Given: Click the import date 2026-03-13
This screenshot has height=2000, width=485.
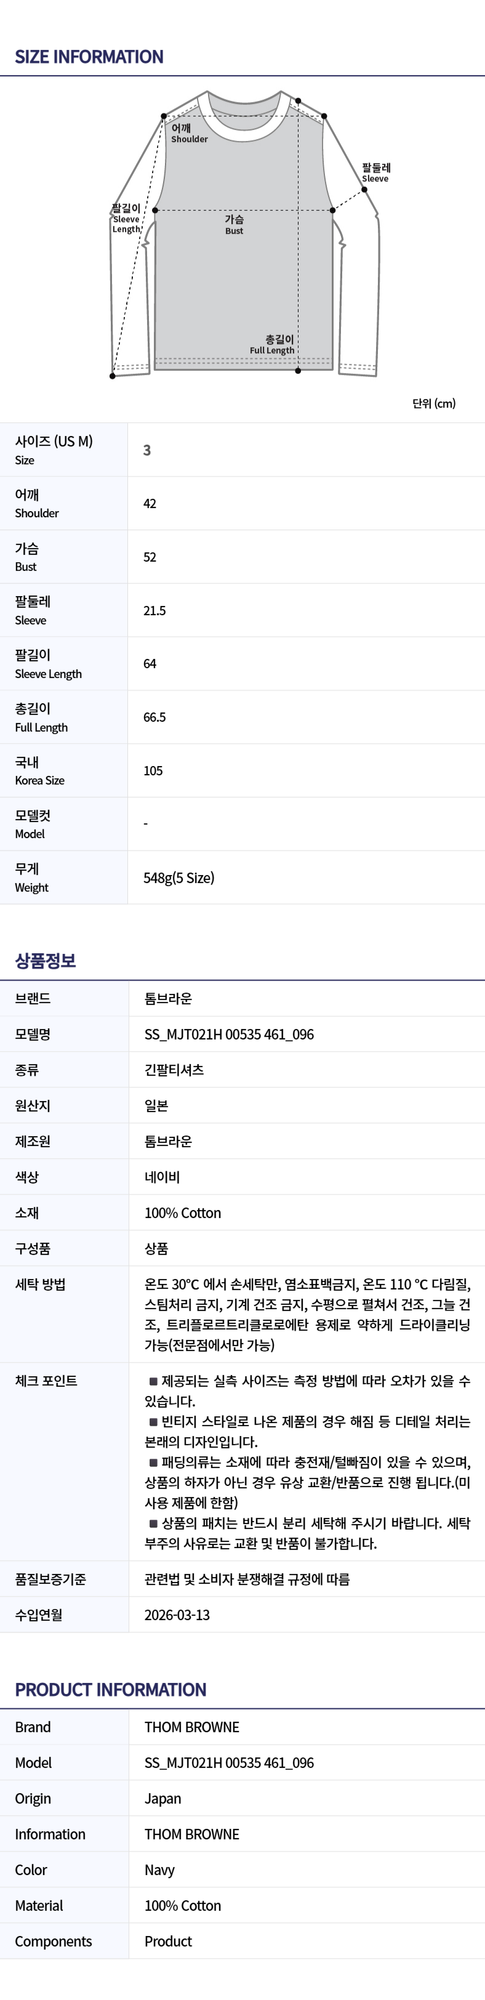Looking at the screenshot, I should pyautogui.click(x=177, y=1615).
